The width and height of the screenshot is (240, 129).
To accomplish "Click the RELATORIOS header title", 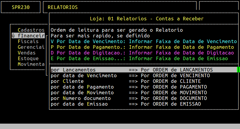I will pyautogui.click(x=62, y=7).
